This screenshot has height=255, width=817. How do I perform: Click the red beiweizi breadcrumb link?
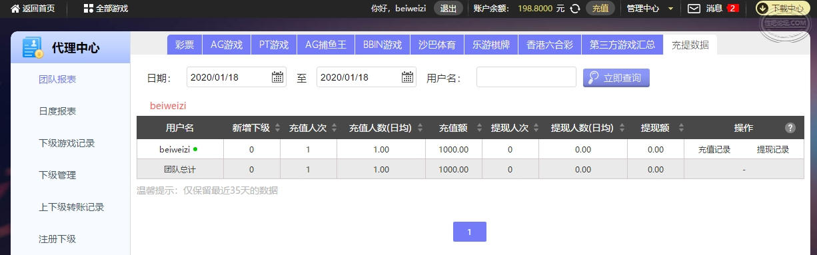coord(168,105)
